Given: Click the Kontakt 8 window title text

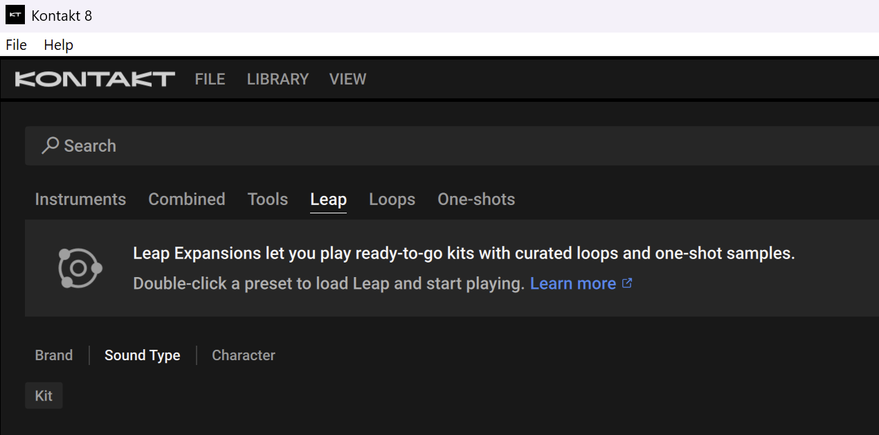Looking at the screenshot, I should 62,15.
